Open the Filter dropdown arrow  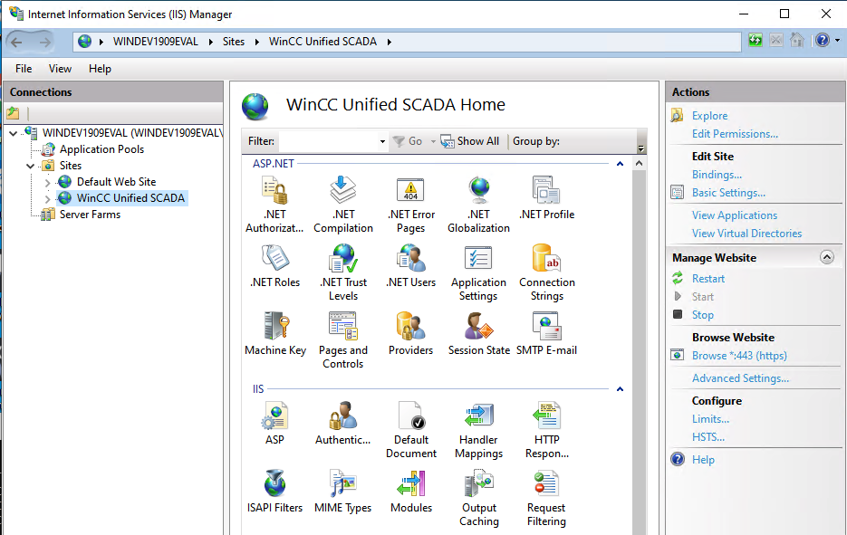(x=382, y=141)
